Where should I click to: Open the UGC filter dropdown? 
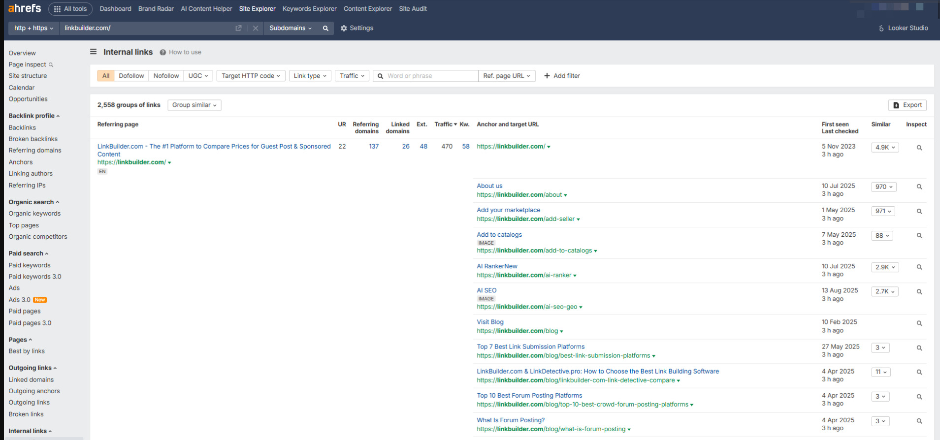point(198,76)
